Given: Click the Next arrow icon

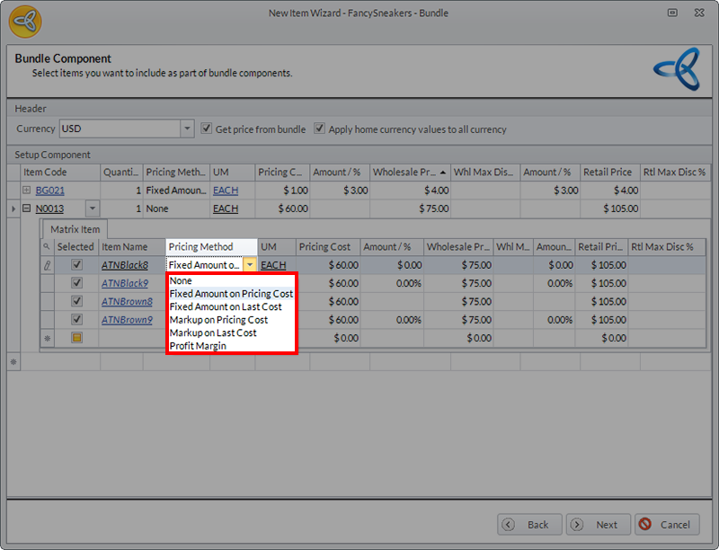Looking at the screenshot, I should pyautogui.click(x=577, y=525).
